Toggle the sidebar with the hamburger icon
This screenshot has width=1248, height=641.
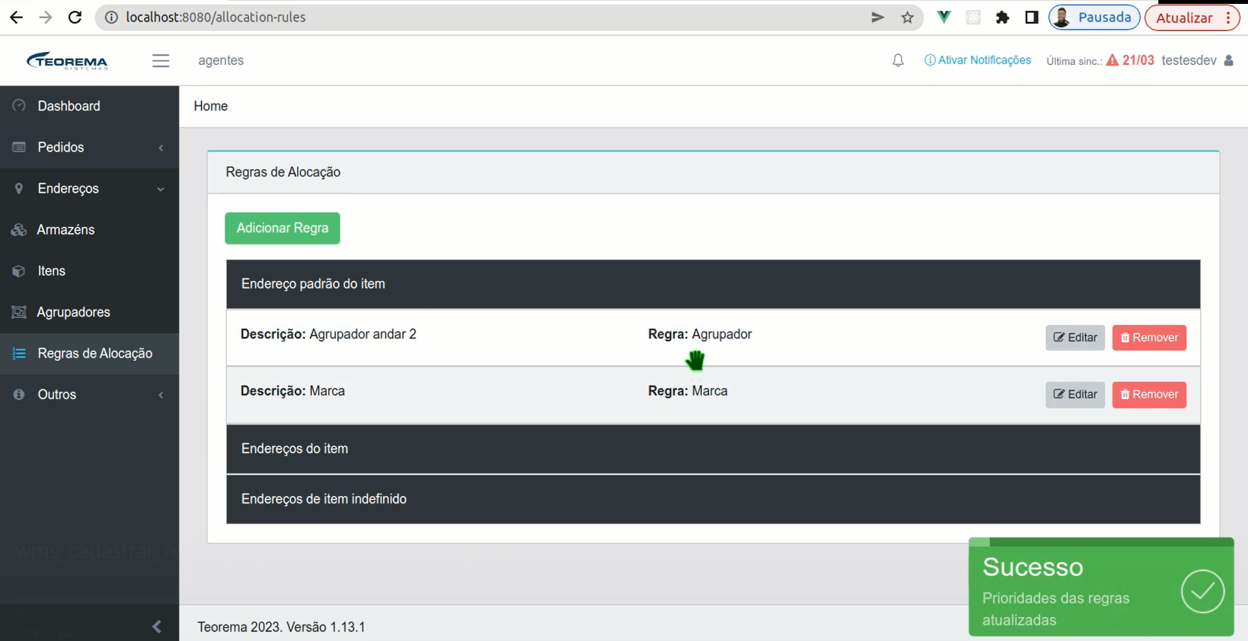161,60
